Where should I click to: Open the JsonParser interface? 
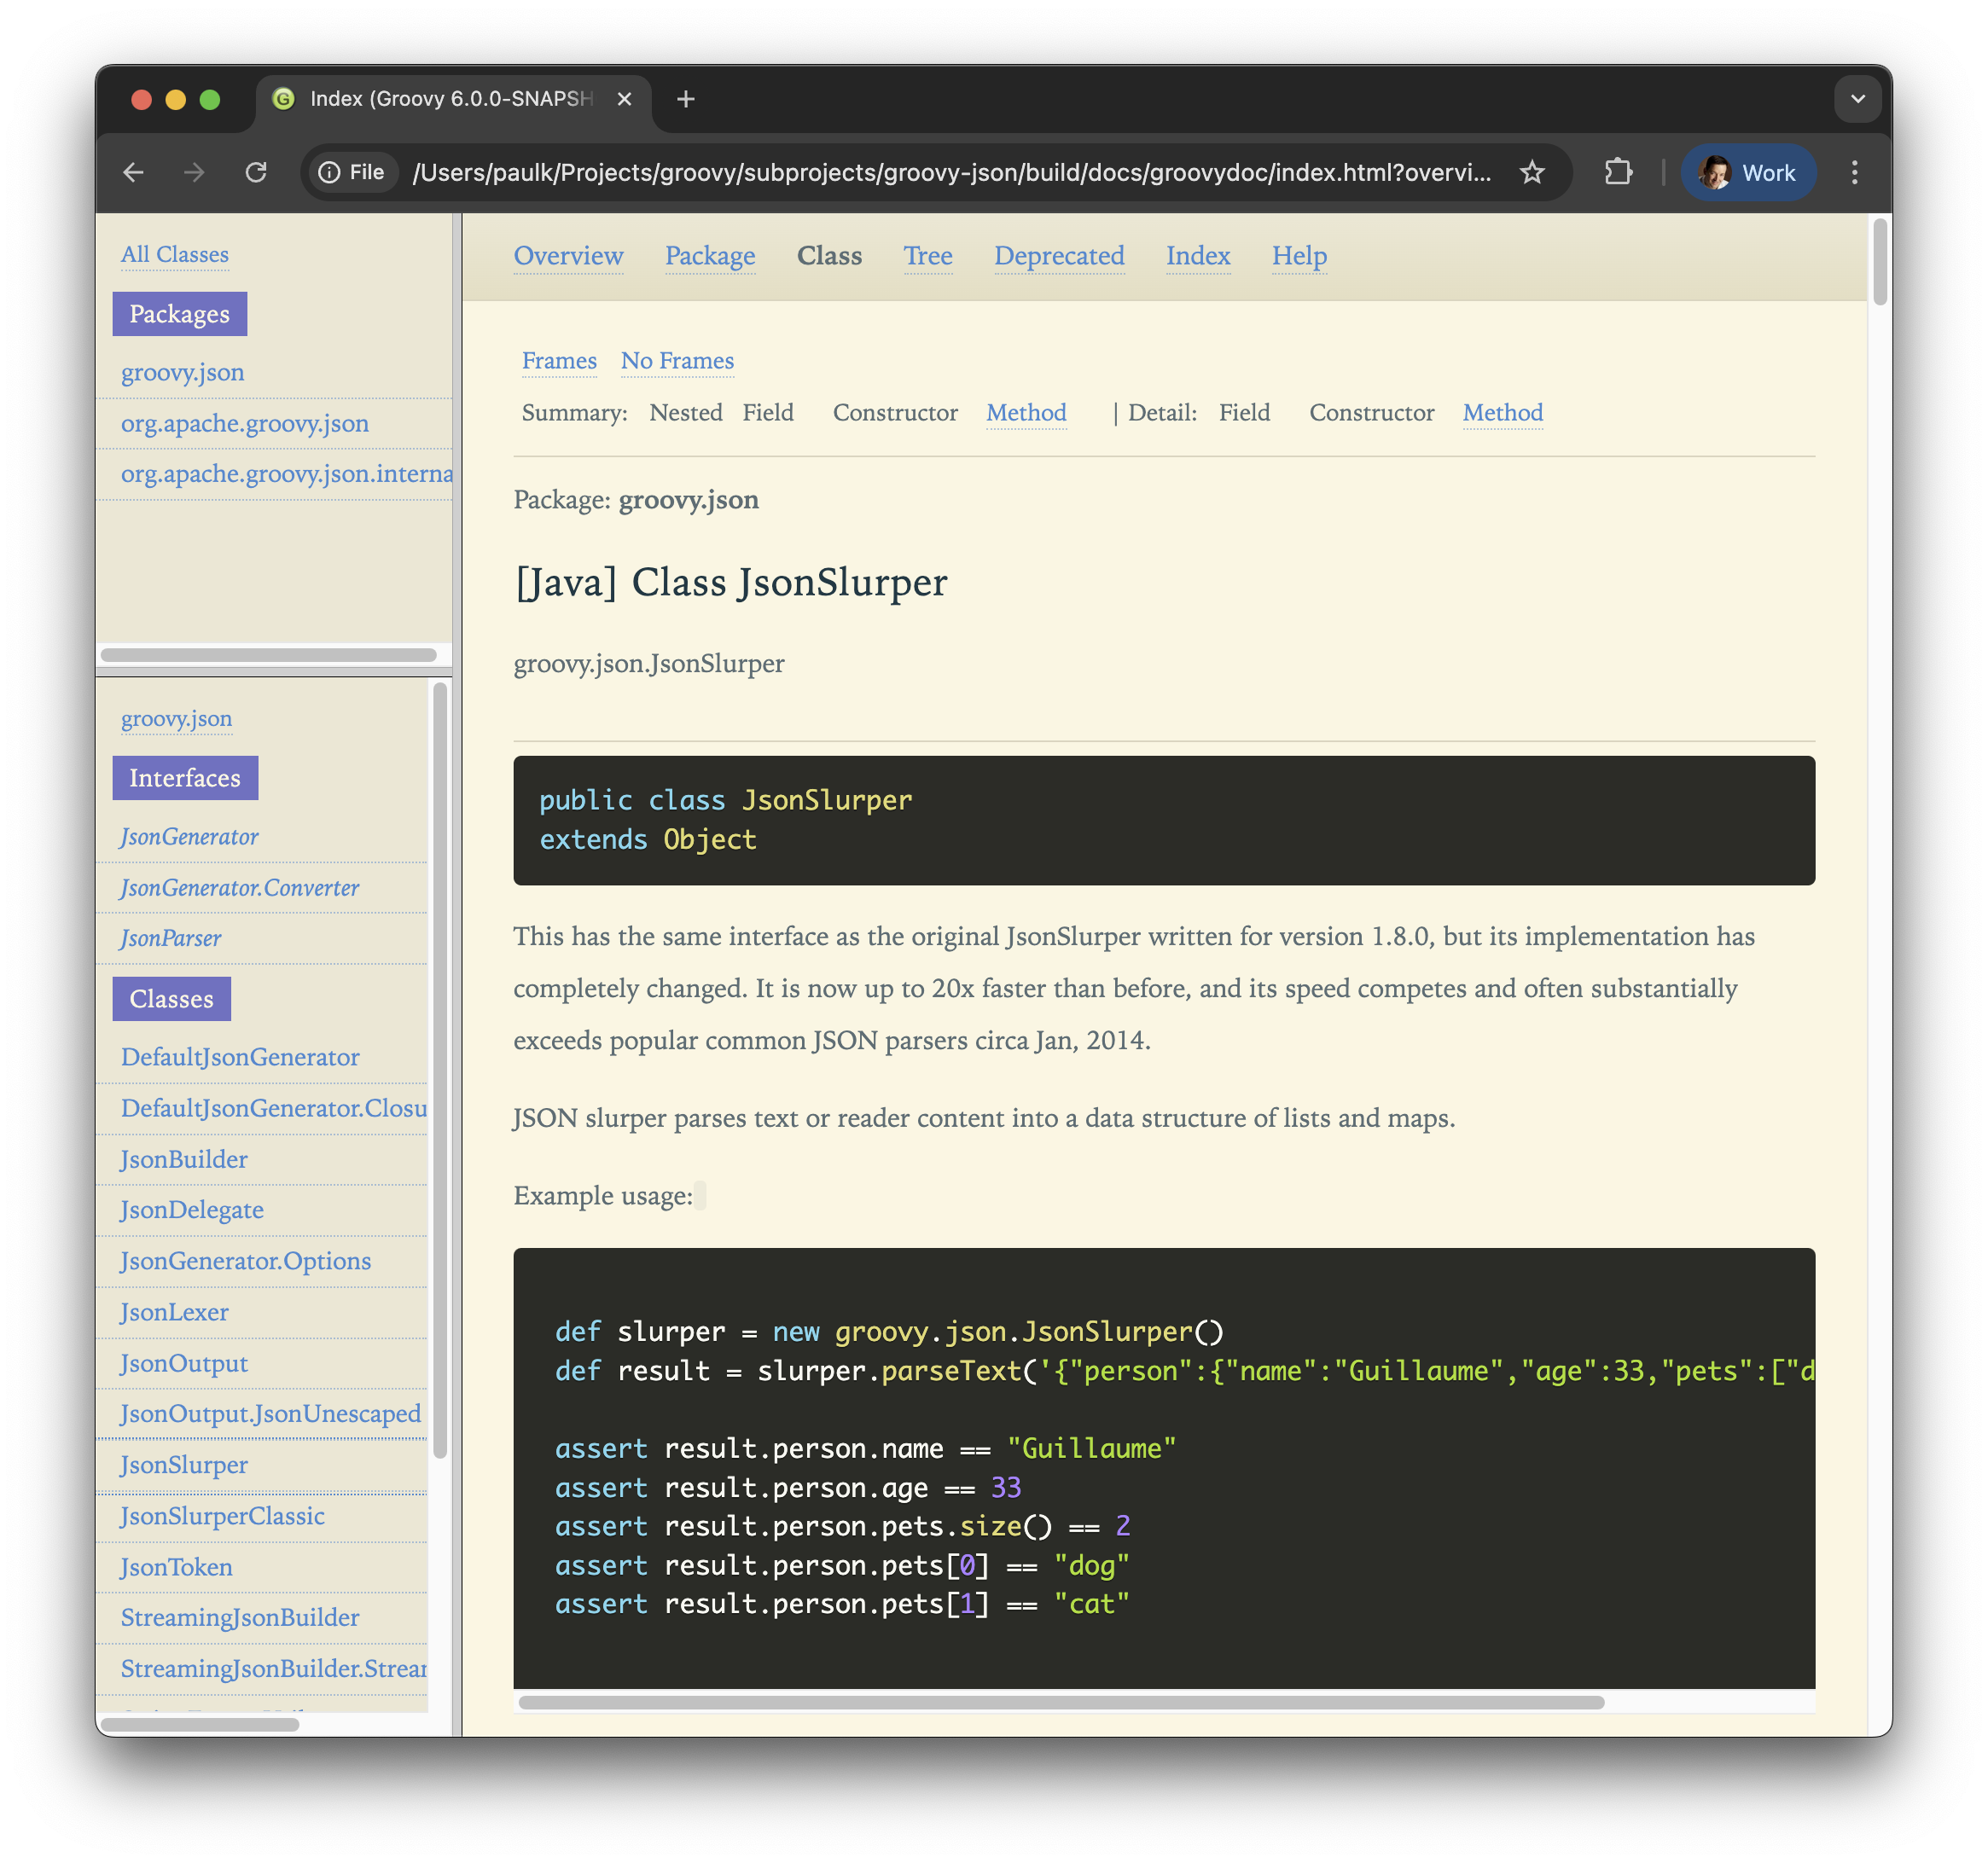tap(171, 938)
